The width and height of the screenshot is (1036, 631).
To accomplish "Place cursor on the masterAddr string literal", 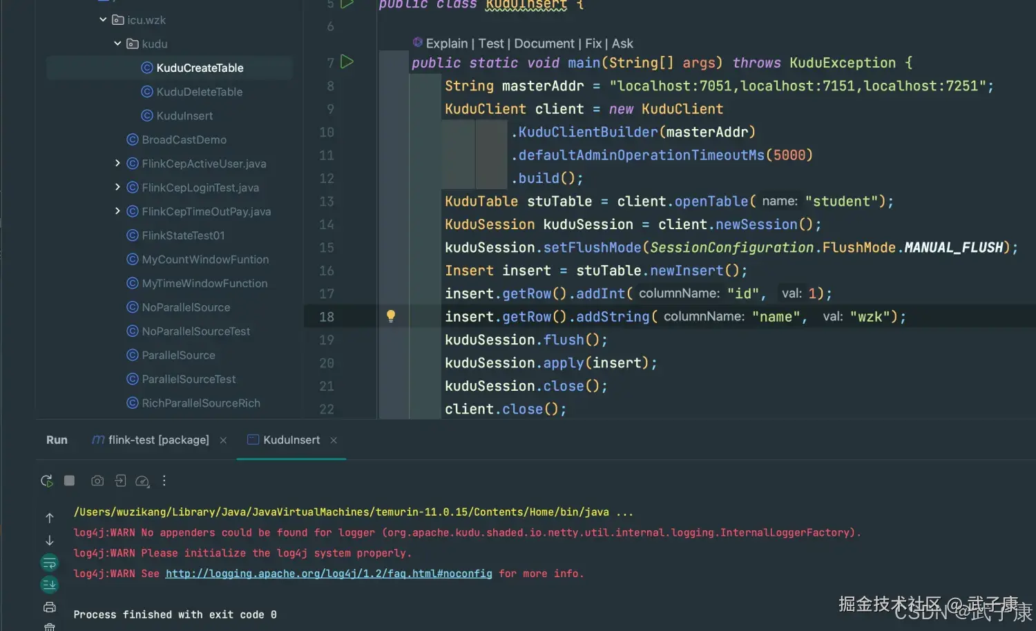I will click(798, 86).
